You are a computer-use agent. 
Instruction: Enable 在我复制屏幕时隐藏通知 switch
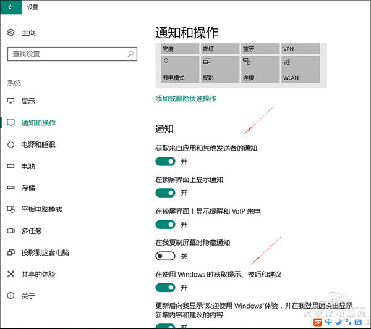[x=165, y=256]
